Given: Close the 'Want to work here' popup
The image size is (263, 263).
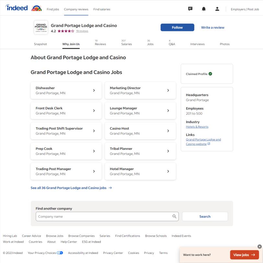Looking at the screenshot, I should click(259, 246).
